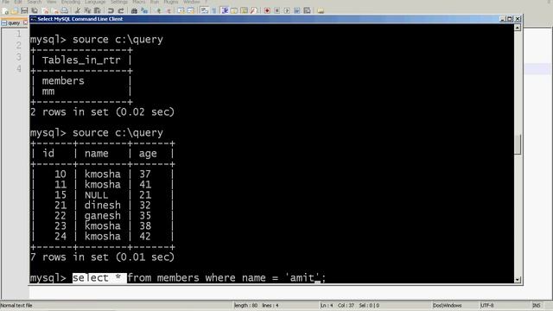Close the query tab with its X
This screenshot has height=311, width=553.
pyautogui.click(x=25, y=22)
